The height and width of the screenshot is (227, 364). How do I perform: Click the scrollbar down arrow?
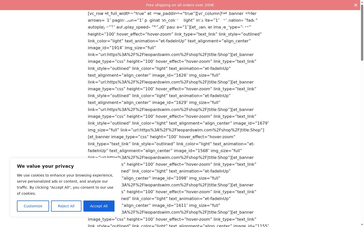[362, 224]
